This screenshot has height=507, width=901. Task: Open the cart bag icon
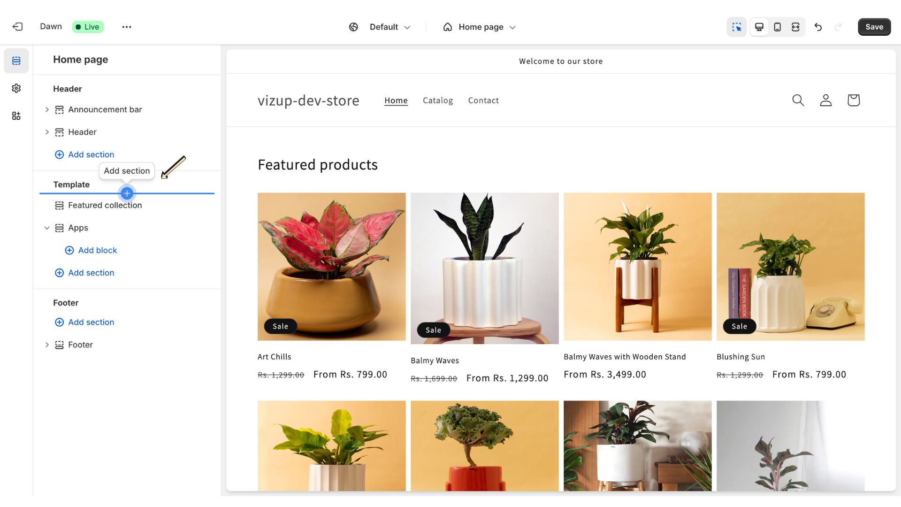click(853, 100)
